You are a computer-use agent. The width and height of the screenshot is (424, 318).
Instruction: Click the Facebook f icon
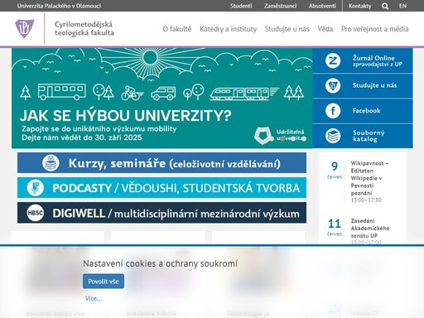click(x=333, y=111)
